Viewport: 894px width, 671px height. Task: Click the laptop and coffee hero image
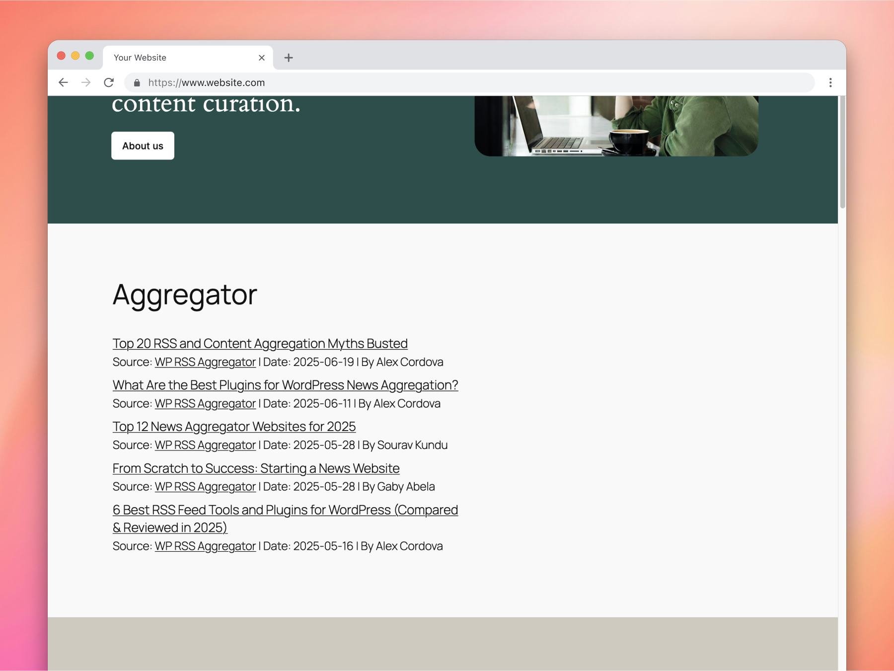coord(616,126)
